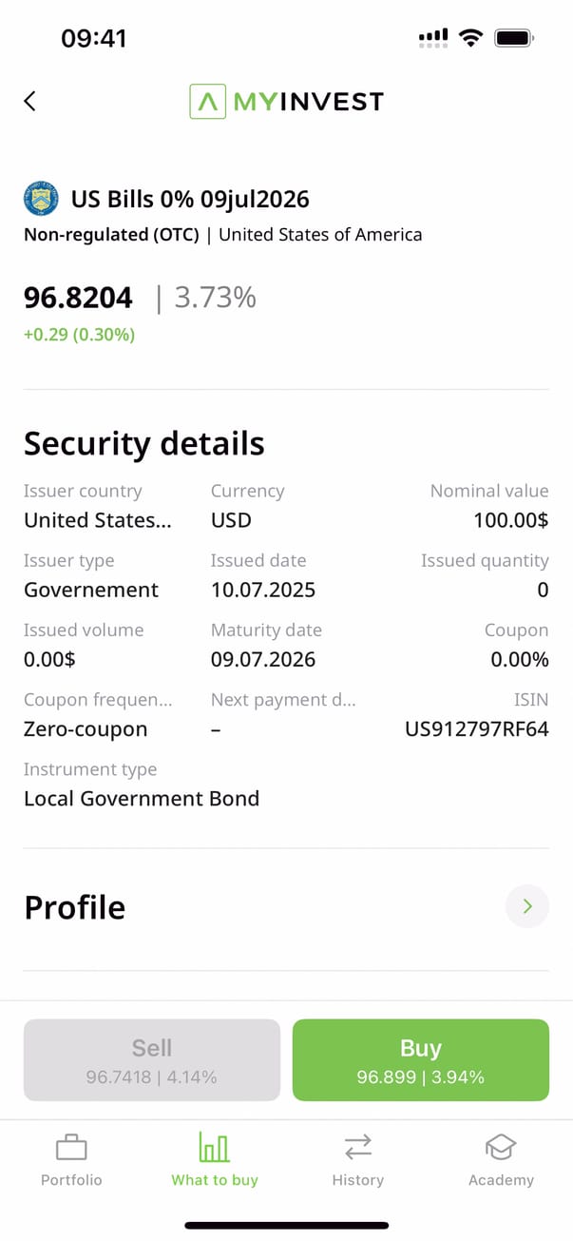
Task: Tap the US Treasury seal icon
Action: (41, 200)
